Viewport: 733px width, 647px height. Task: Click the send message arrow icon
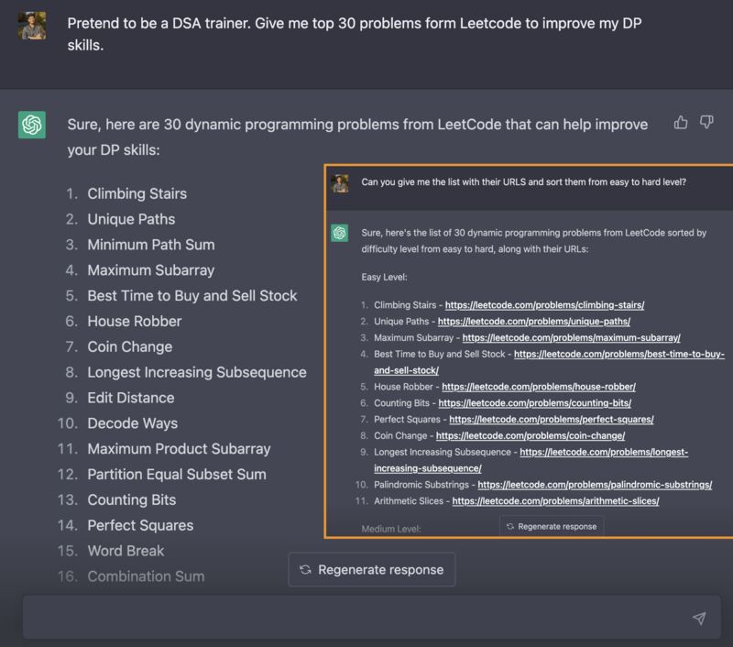point(699,619)
